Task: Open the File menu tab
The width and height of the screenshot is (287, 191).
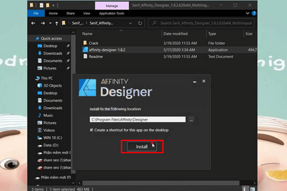Action: coord(36,13)
